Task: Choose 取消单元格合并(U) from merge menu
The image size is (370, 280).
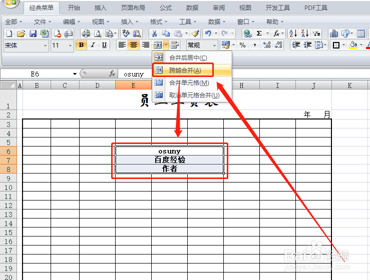Action: 192,95
